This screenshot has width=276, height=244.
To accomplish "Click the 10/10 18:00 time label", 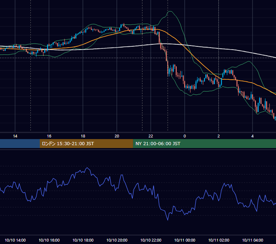I will pos(83,240).
